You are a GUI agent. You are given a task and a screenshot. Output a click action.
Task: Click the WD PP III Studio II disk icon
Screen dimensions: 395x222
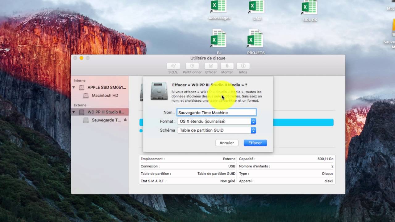81,112
